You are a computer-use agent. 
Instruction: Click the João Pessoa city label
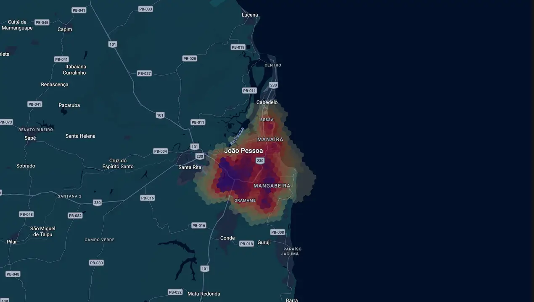coord(243,151)
